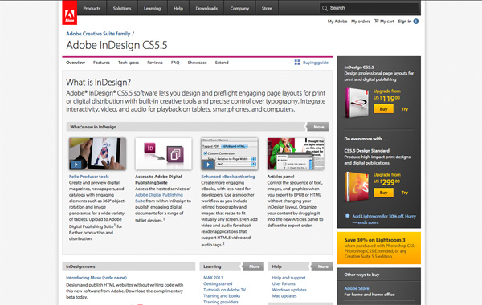The image size is (482, 305).
Task: Open the Help menu in top bar
Action: pyautogui.click(x=178, y=8)
